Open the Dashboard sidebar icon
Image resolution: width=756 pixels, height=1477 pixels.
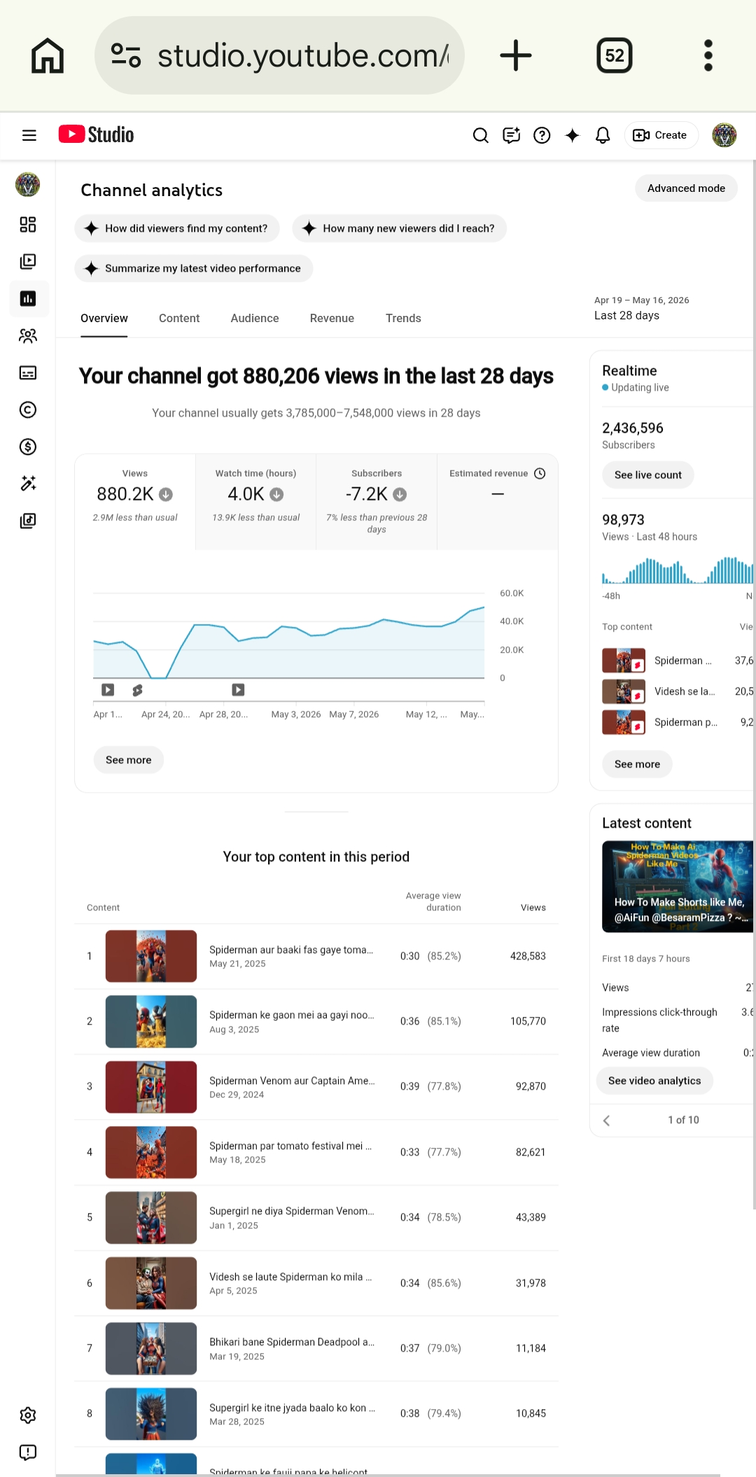[x=28, y=224]
